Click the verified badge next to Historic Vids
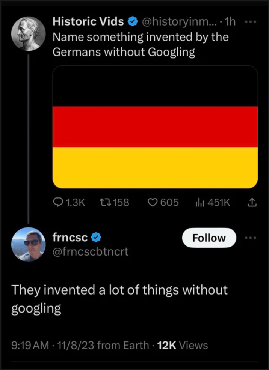This screenshot has width=269, height=370. (133, 21)
